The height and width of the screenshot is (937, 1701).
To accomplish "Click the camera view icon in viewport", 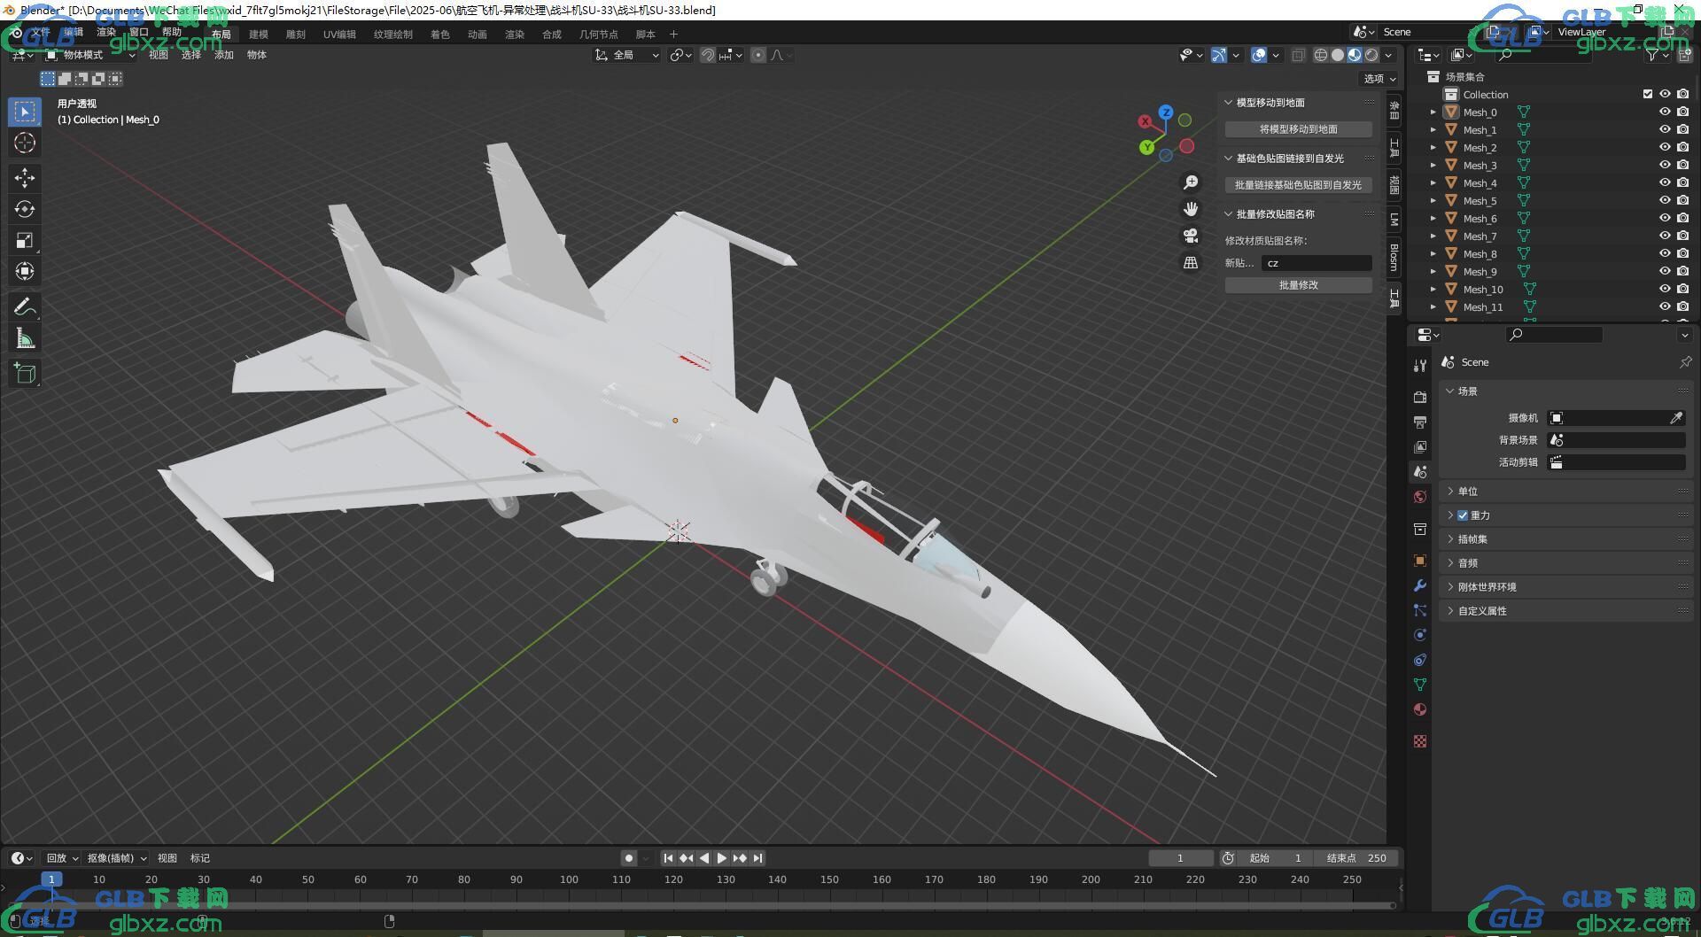I will pos(1191,236).
